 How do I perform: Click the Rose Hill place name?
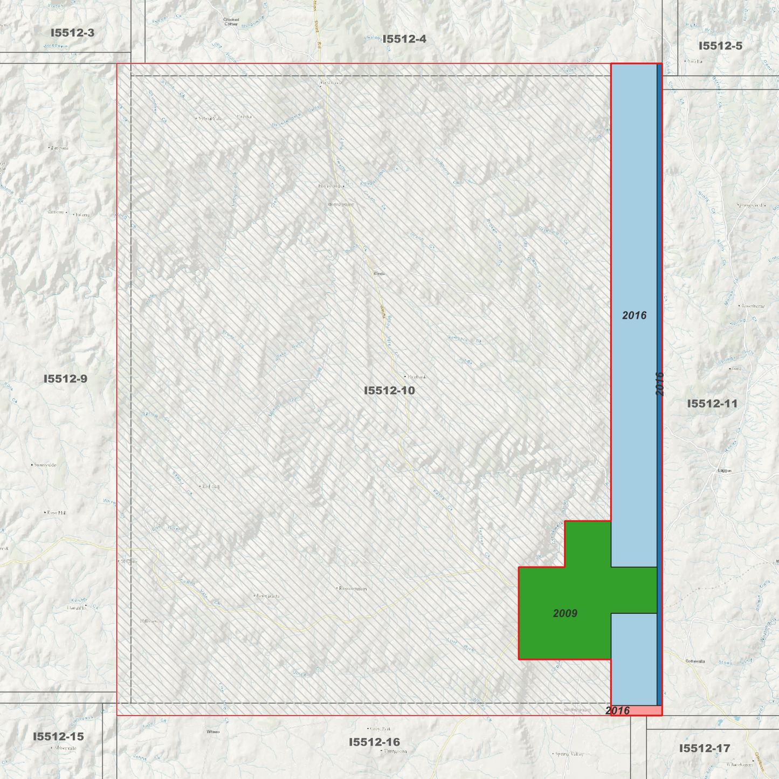pyautogui.click(x=56, y=512)
